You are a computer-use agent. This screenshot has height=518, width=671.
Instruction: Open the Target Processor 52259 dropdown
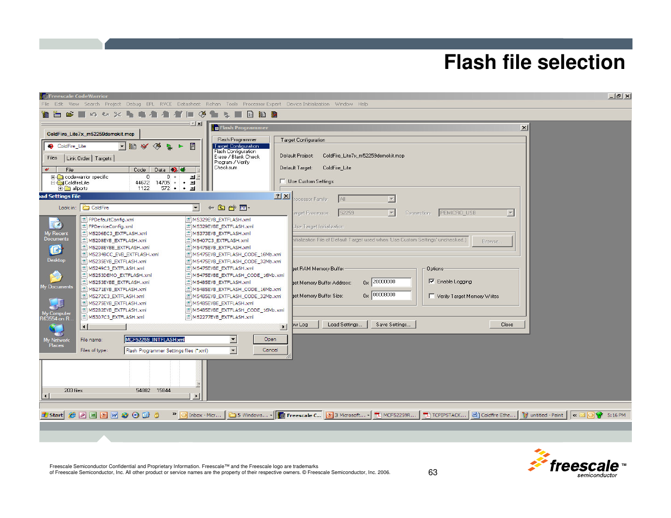[392, 213]
